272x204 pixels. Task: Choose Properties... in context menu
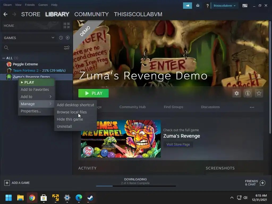36,111
